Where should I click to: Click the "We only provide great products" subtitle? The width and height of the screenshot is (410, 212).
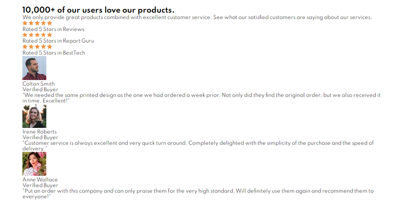[x=197, y=17]
